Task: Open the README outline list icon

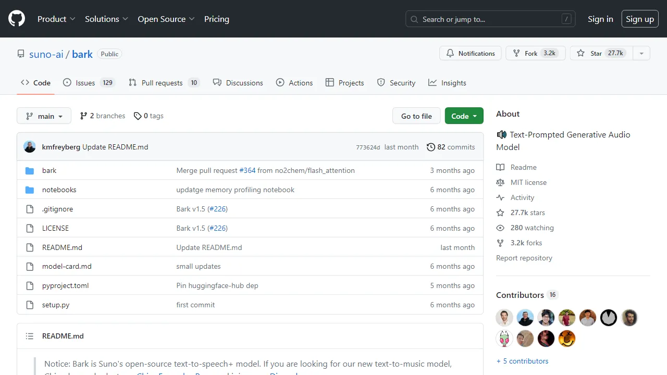Action: tap(30, 336)
